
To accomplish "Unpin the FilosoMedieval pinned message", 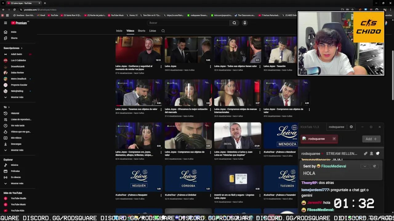I will 374,166.
